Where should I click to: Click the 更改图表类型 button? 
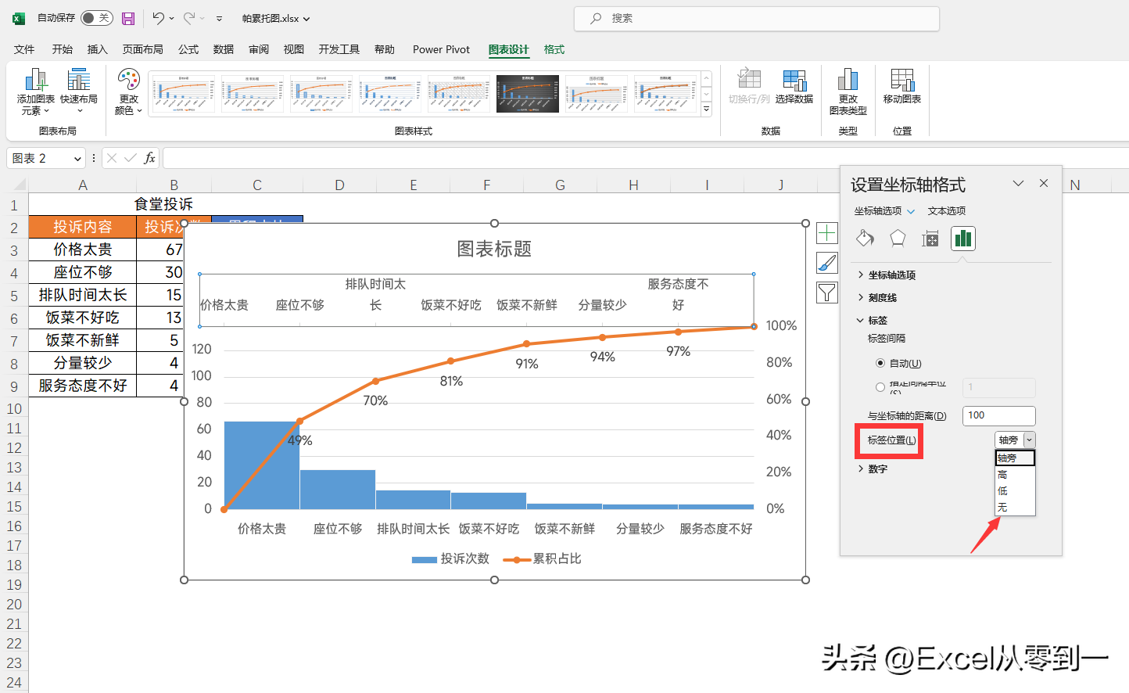point(848,92)
